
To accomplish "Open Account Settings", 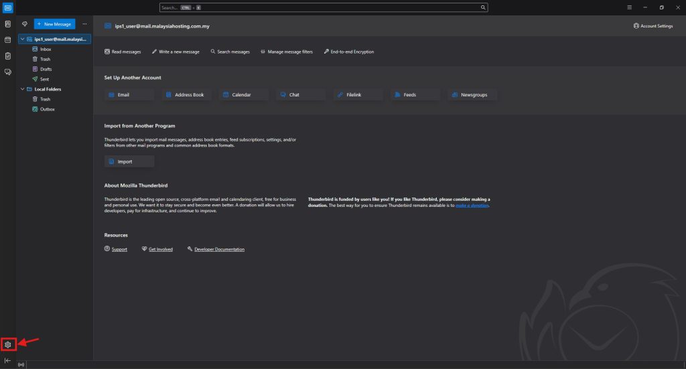I will 653,26.
